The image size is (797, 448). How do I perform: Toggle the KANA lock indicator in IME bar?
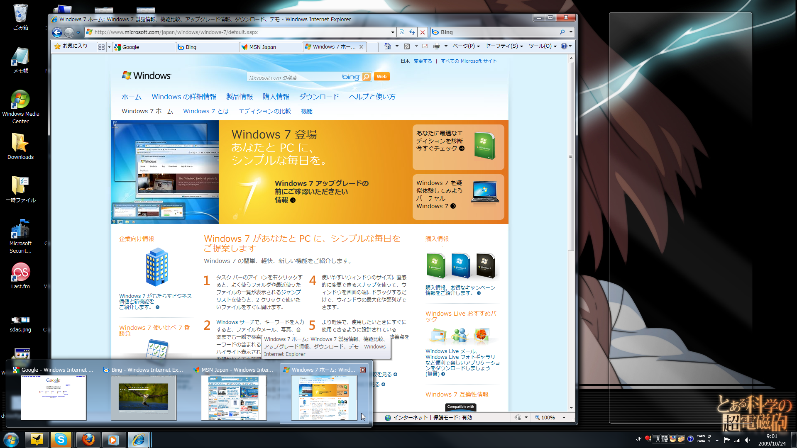pos(701,441)
